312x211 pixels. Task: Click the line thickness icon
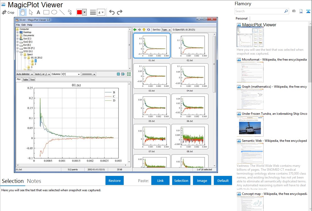(x=93, y=12)
